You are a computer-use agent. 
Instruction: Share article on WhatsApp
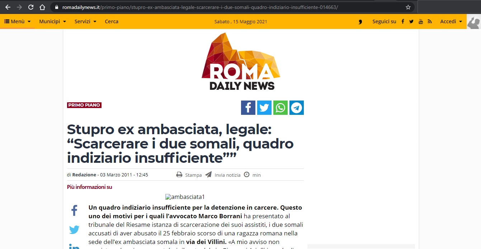tap(280, 108)
